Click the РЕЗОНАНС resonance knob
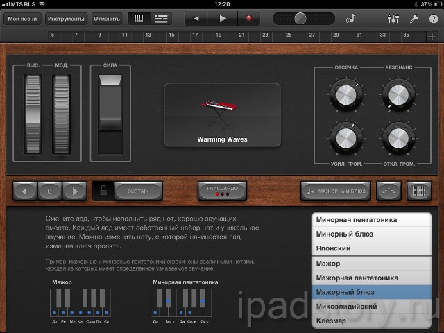The height and width of the screenshot is (333, 444). [398, 95]
